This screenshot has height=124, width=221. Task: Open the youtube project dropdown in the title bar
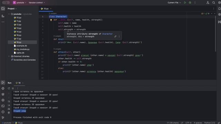20,2
